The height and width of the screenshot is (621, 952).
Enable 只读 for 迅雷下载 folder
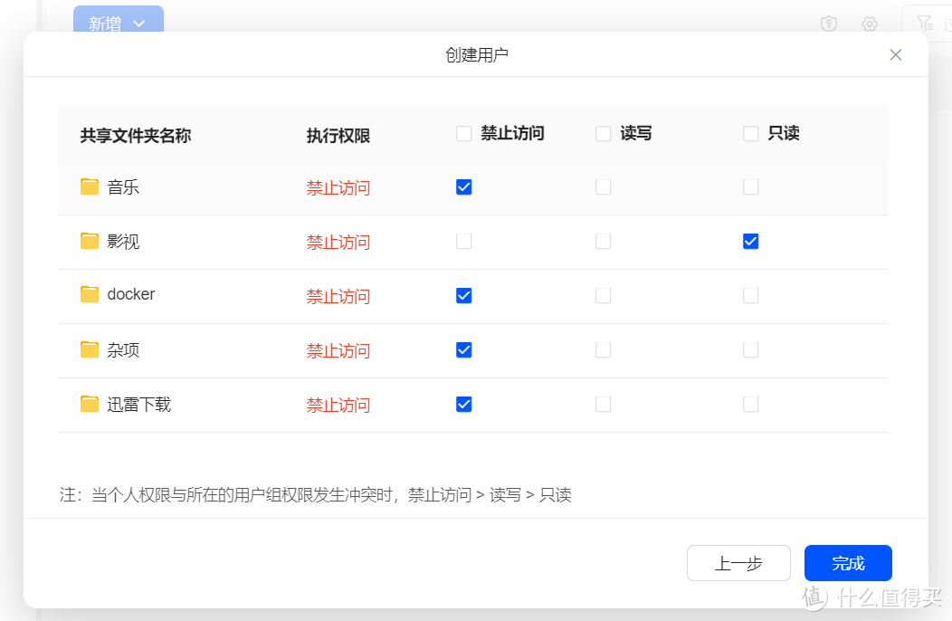[750, 404]
